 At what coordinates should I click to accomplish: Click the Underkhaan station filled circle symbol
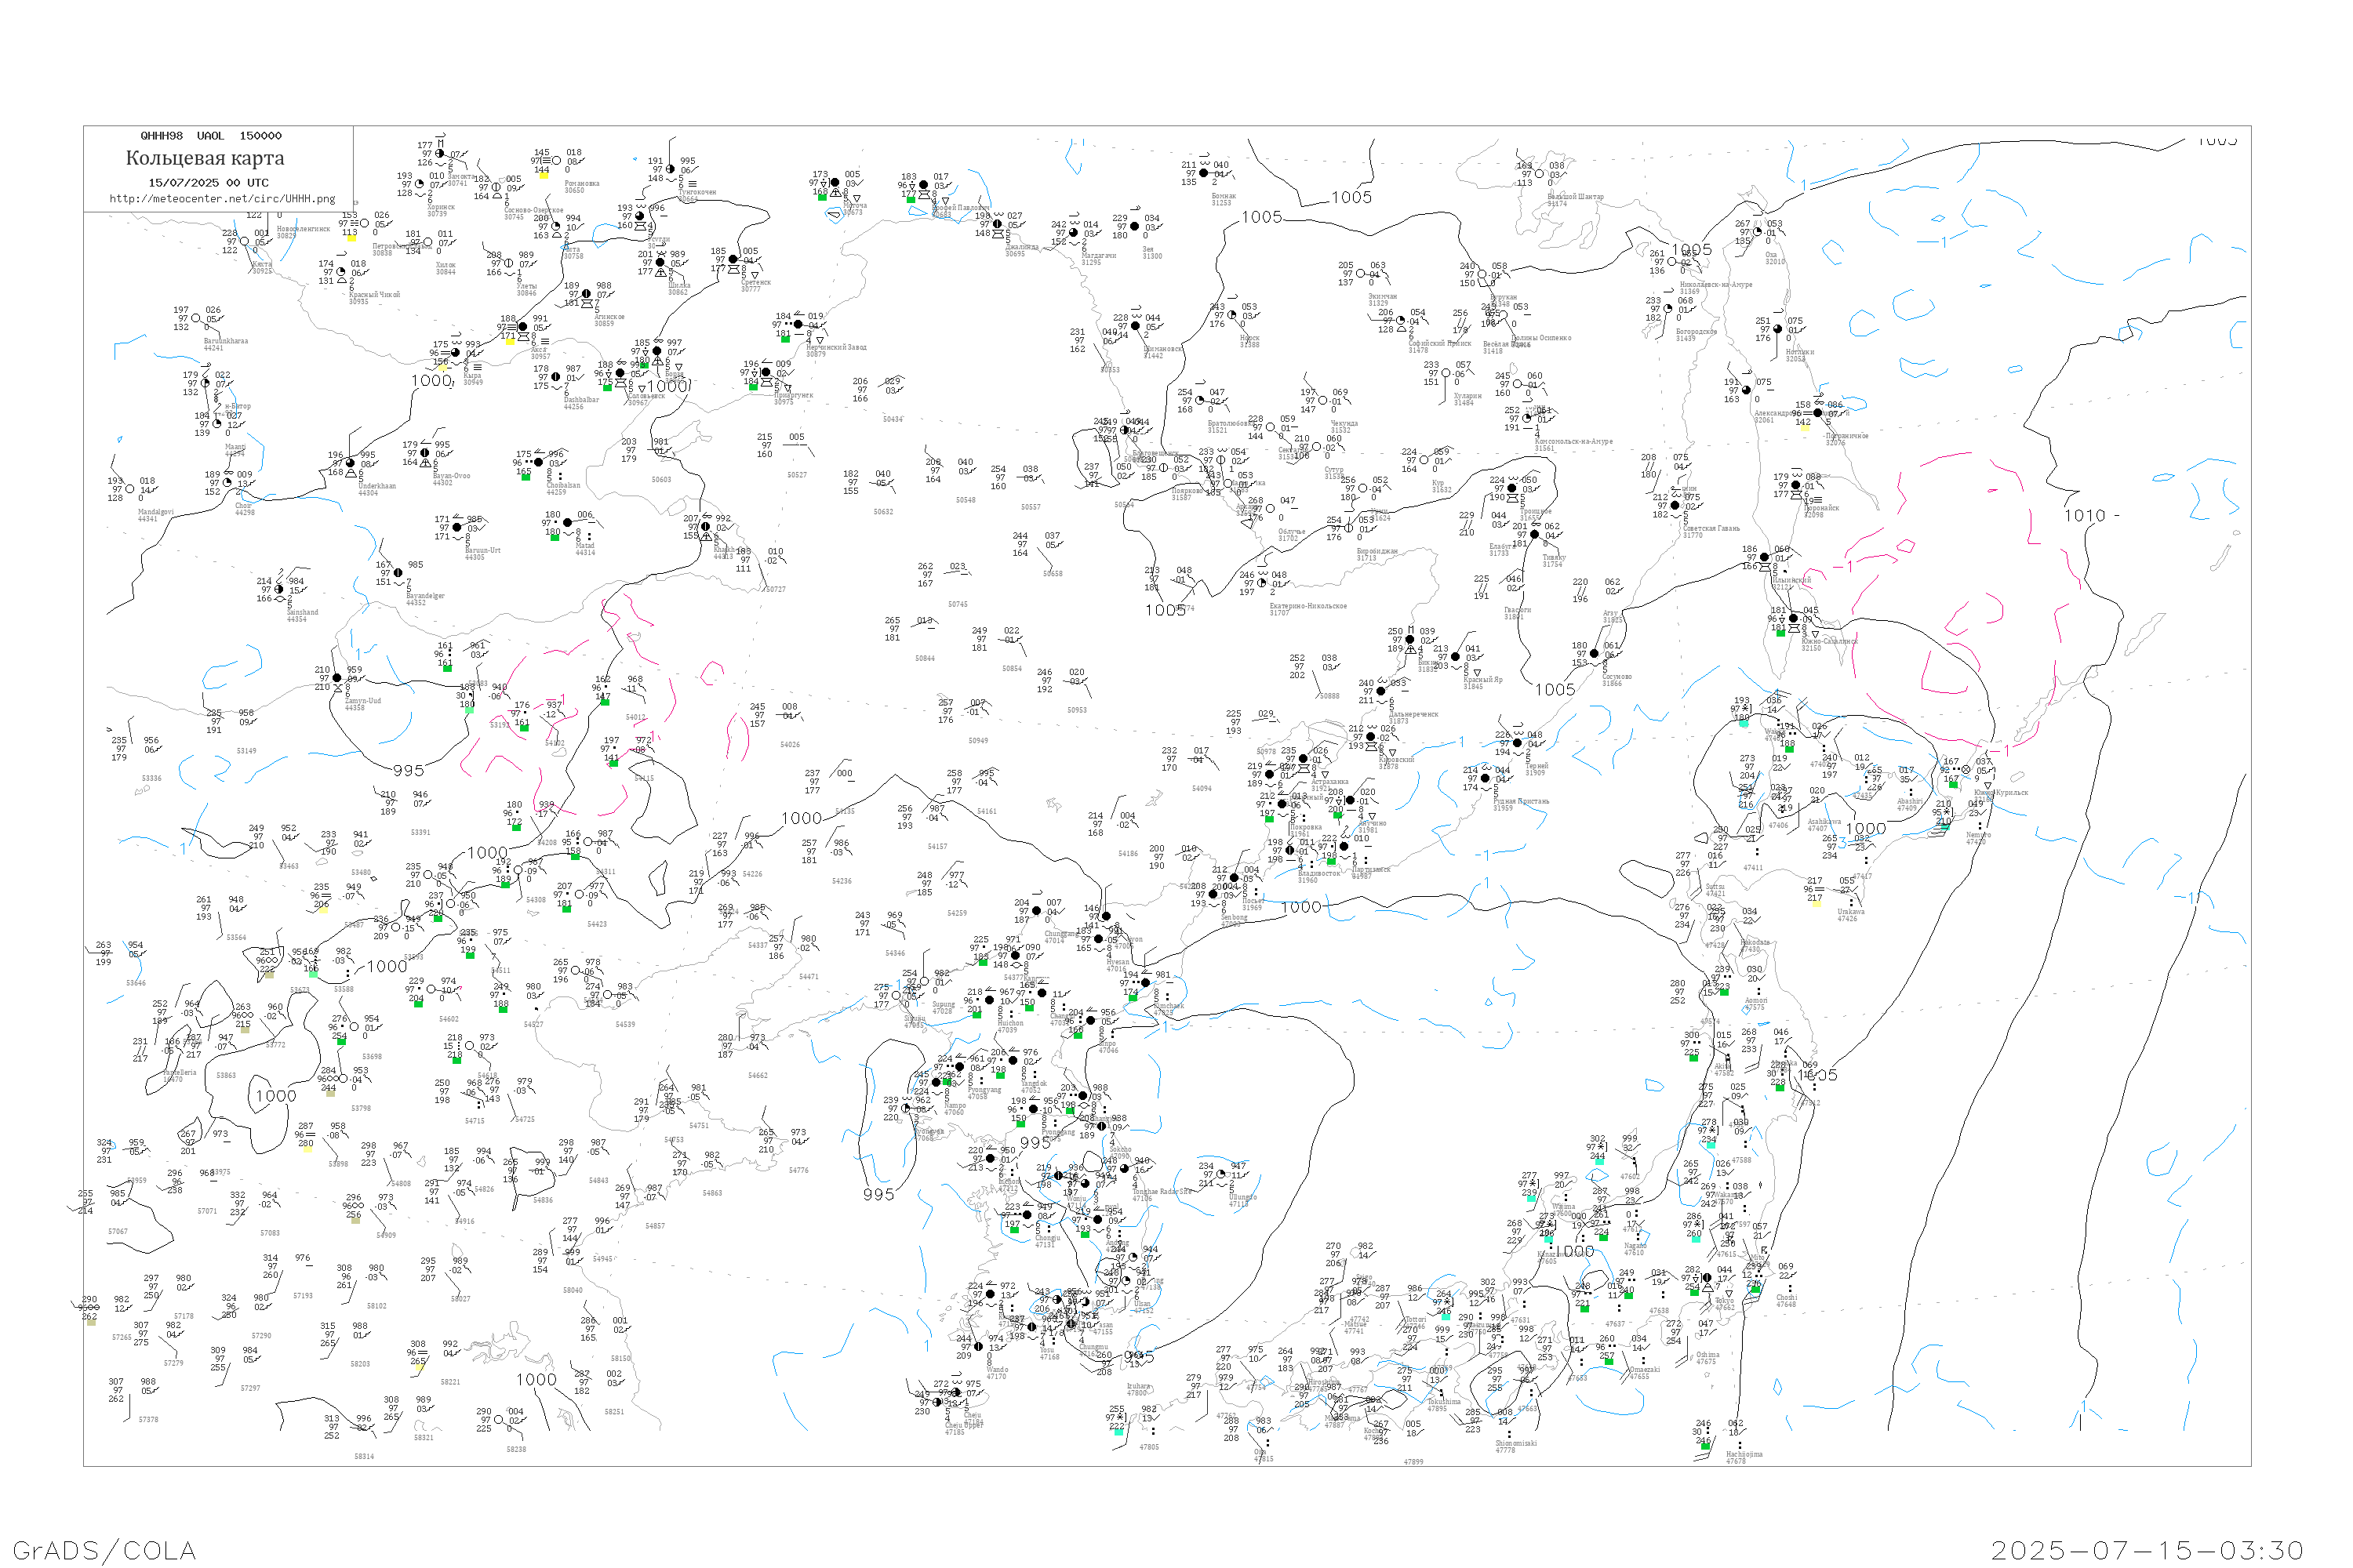pos(350,463)
